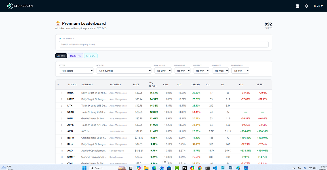Sort by PRICE column header

coord(136,85)
